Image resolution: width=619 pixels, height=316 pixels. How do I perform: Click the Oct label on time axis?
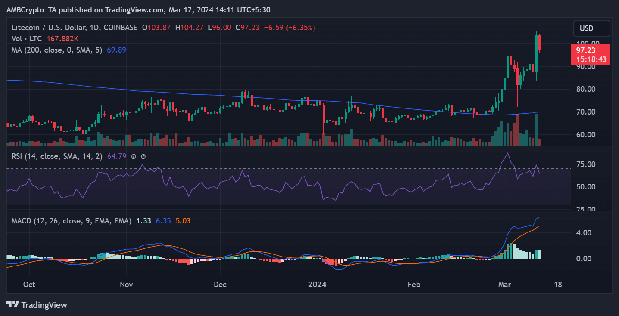(x=30, y=285)
